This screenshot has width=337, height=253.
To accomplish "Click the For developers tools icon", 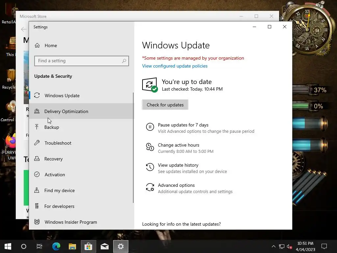I will click(37, 206).
